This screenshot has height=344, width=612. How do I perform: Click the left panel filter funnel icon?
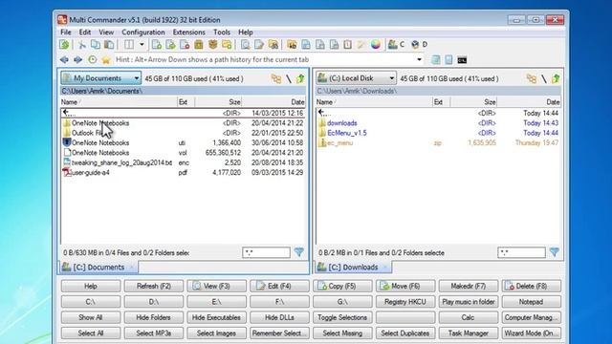coord(299,252)
